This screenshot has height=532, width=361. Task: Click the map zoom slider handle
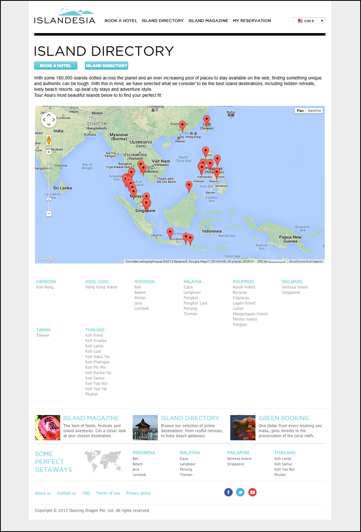coord(49,199)
